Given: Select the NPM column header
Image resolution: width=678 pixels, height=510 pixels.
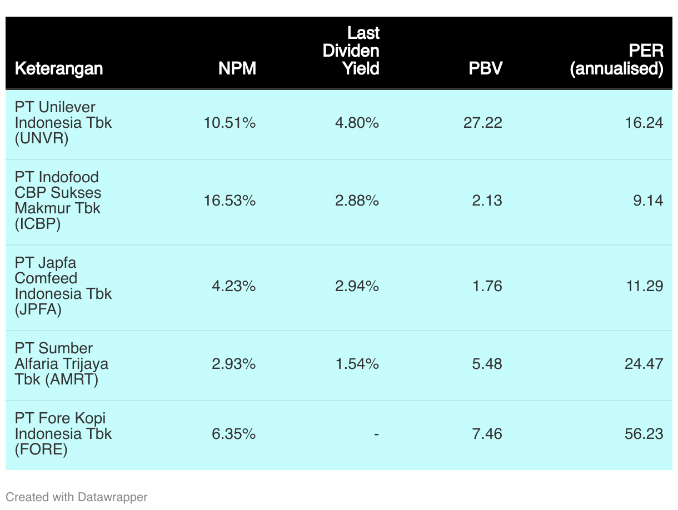Looking at the screenshot, I should [237, 68].
